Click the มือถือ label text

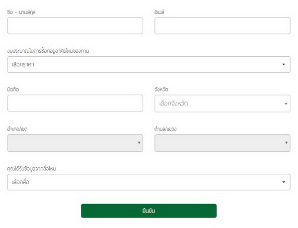point(13,90)
